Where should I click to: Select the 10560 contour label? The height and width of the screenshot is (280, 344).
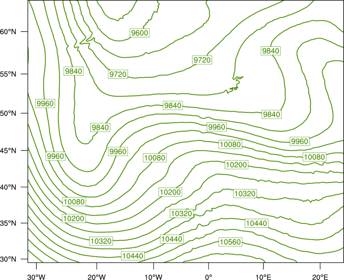pyautogui.click(x=230, y=242)
